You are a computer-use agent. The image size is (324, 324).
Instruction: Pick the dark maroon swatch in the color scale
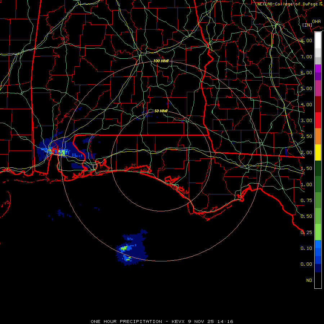click(318, 104)
